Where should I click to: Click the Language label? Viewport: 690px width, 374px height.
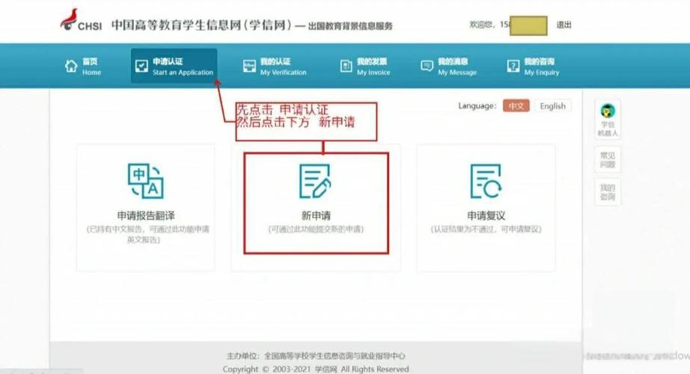477,106
